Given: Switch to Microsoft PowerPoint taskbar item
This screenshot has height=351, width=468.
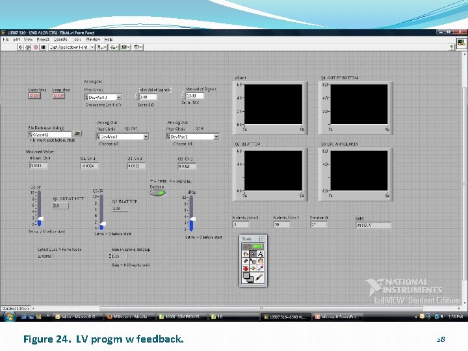Looking at the screenshot, I should coord(338,317).
